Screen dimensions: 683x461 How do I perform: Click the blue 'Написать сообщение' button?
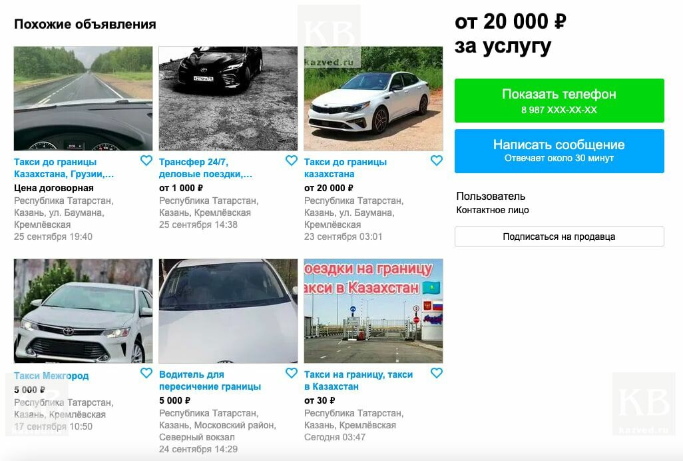point(559,151)
